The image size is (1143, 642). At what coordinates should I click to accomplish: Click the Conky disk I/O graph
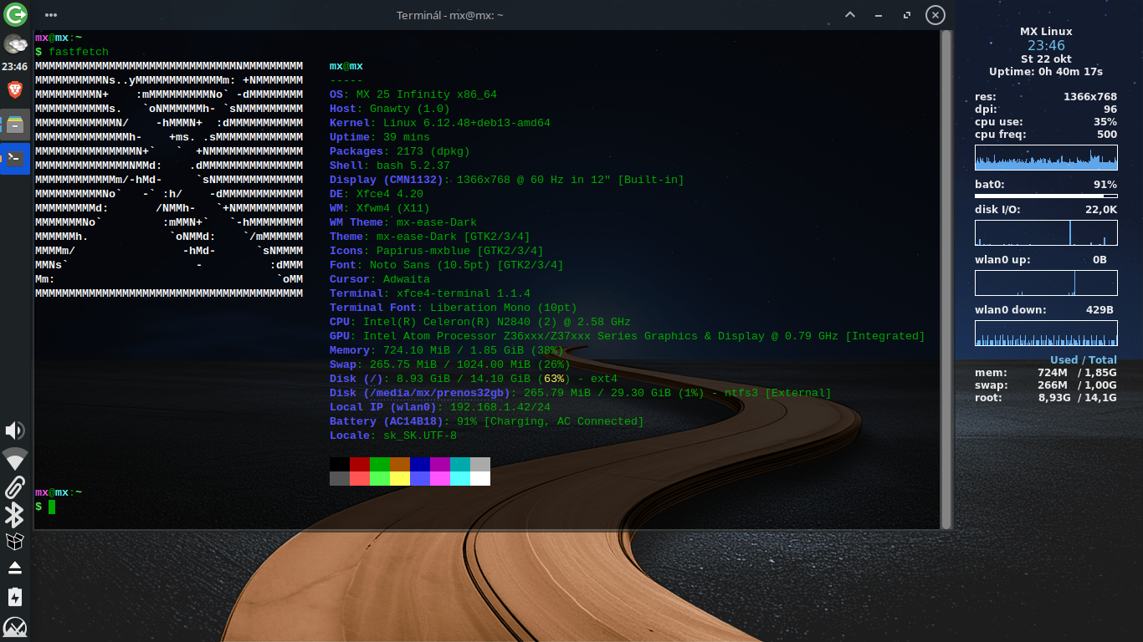click(x=1046, y=232)
